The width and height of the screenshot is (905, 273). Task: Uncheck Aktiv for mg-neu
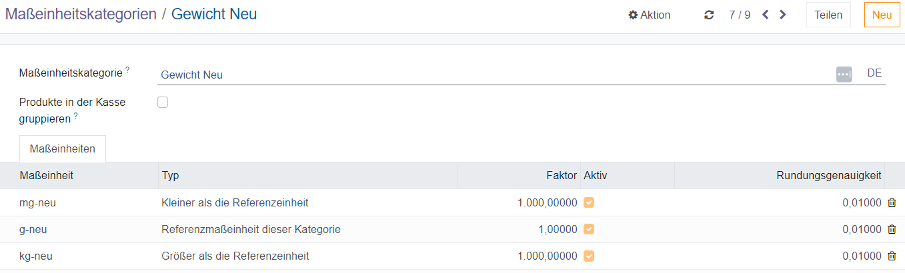click(x=589, y=202)
